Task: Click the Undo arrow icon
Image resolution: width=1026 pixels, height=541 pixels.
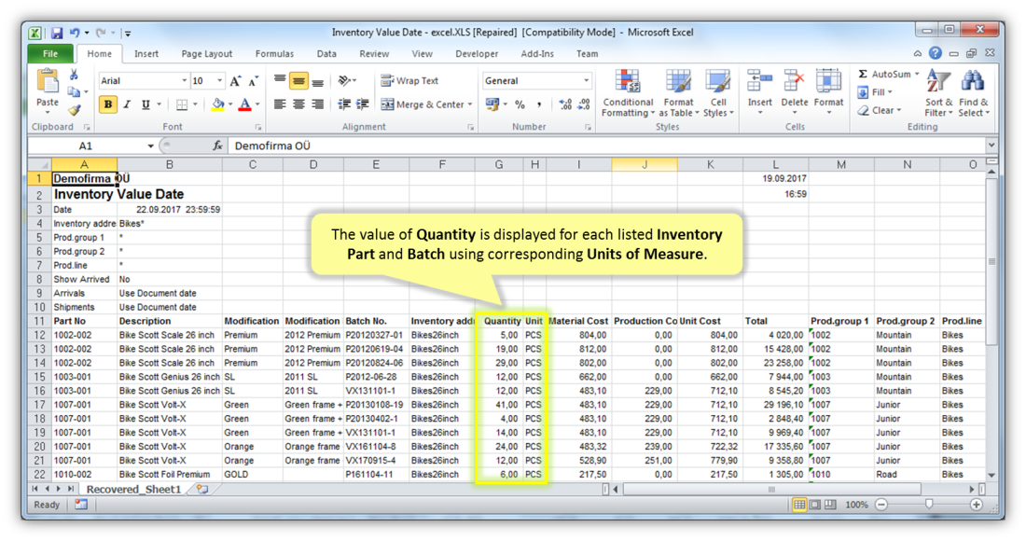Action: 76,32
